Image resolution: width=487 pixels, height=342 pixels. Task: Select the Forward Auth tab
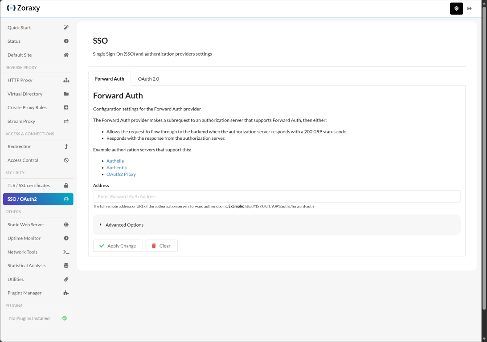110,79
